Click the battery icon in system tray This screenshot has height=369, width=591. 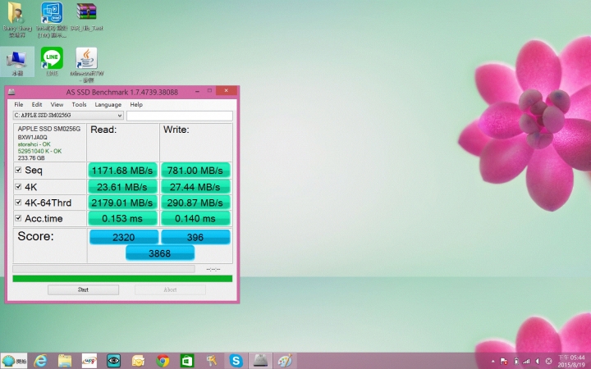[516, 361]
